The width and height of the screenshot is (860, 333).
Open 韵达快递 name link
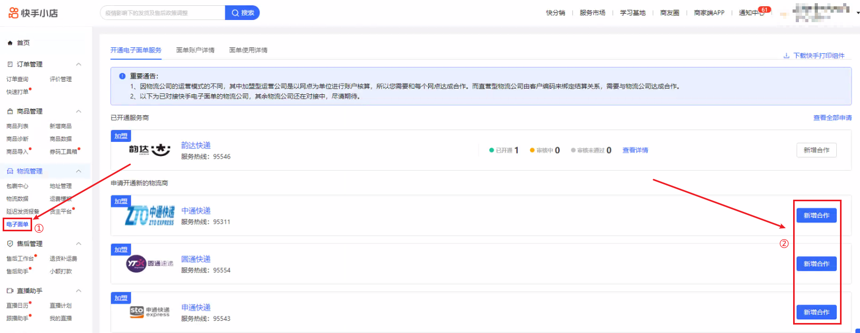(196, 145)
